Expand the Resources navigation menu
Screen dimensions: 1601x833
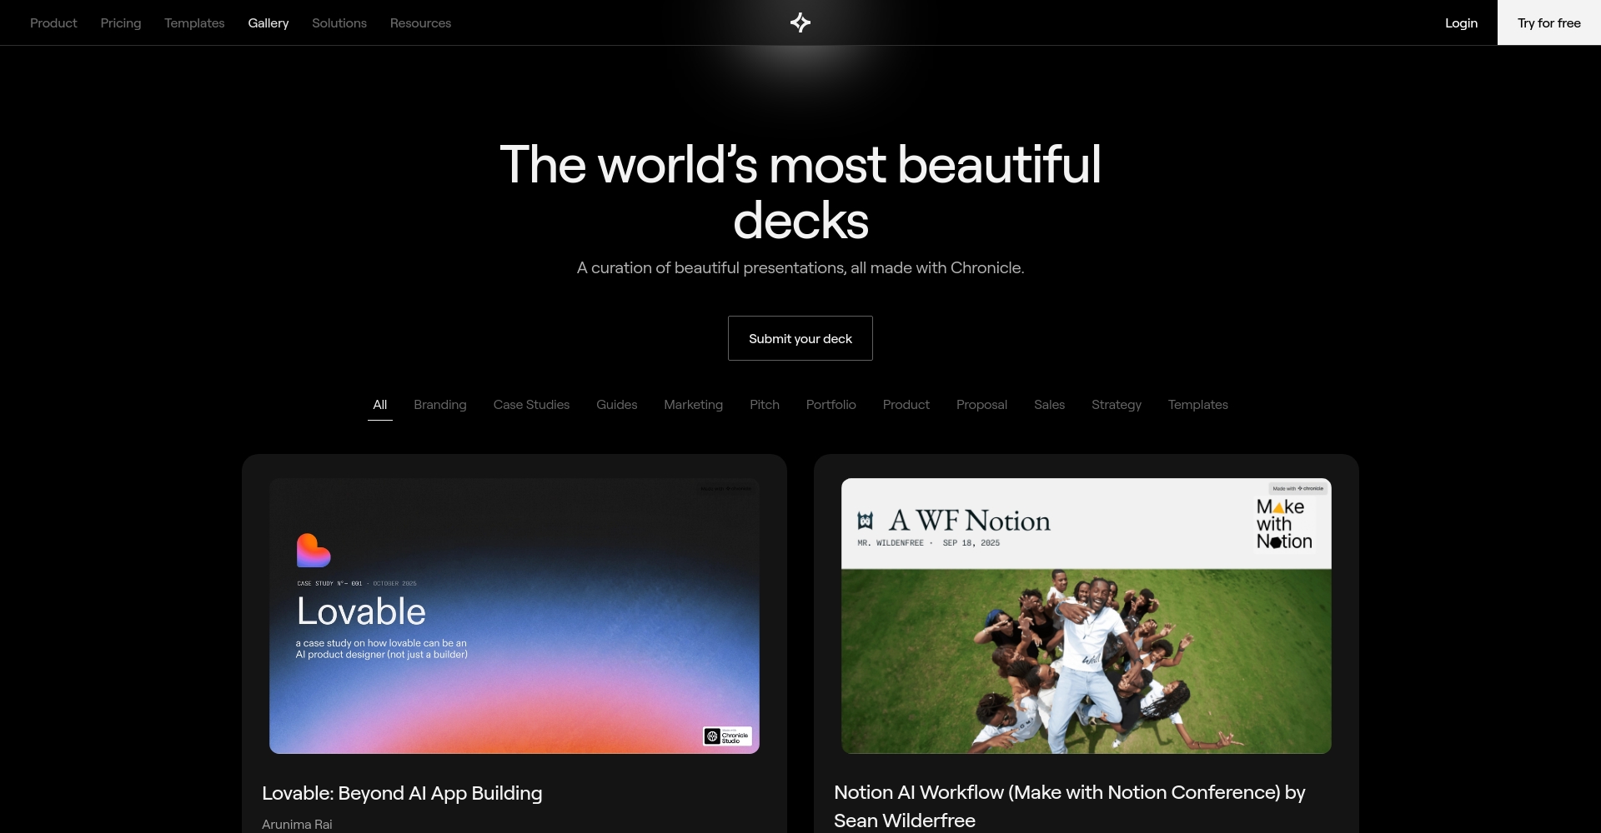click(x=420, y=23)
